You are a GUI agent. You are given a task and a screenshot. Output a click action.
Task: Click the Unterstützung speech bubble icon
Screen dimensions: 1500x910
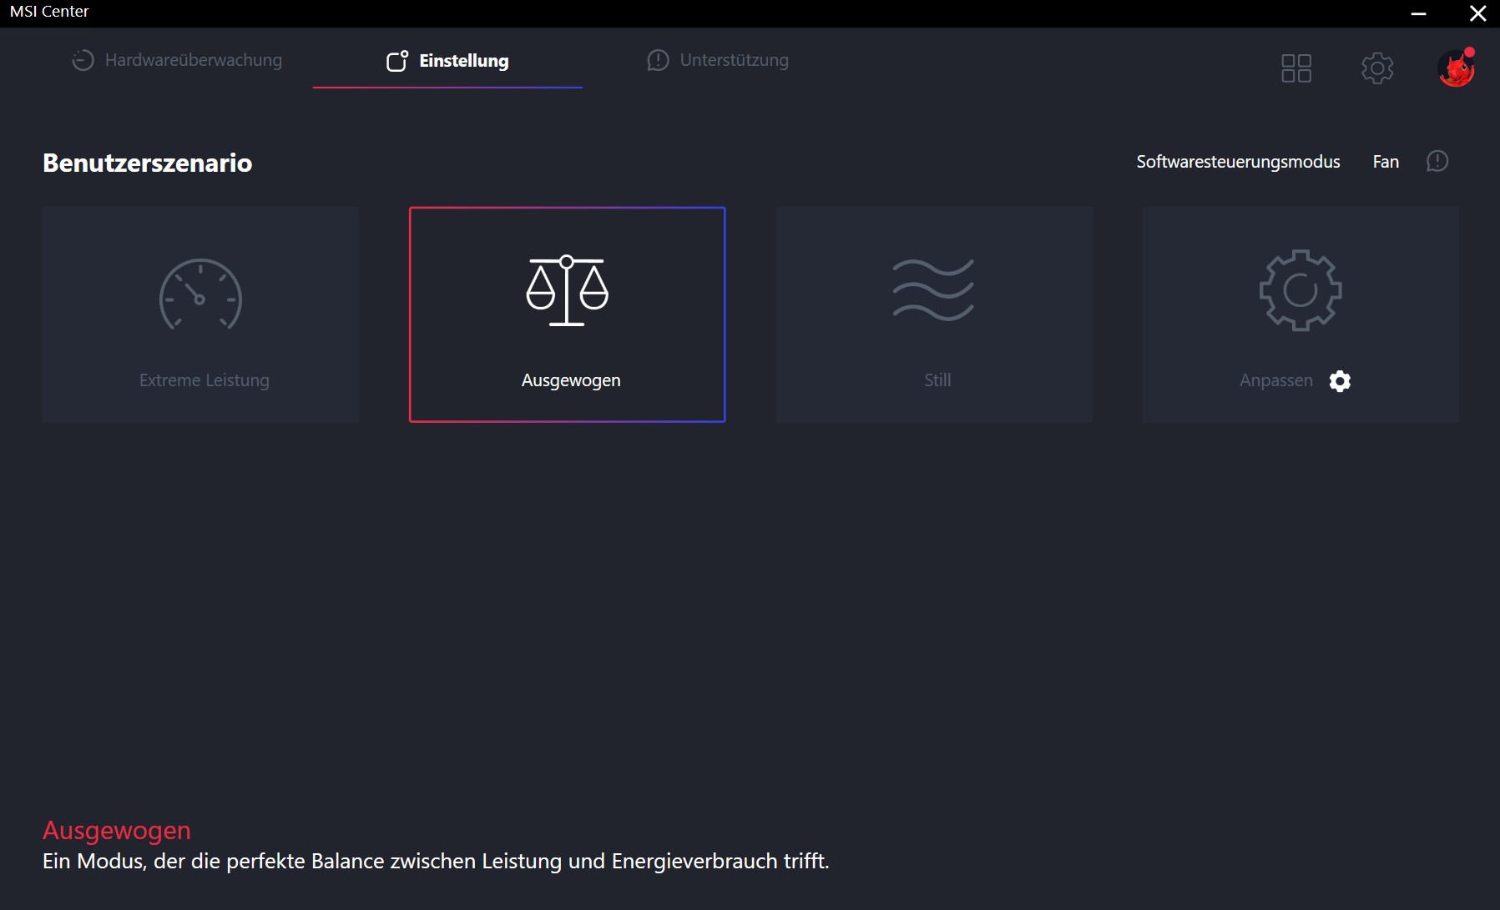click(x=658, y=60)
